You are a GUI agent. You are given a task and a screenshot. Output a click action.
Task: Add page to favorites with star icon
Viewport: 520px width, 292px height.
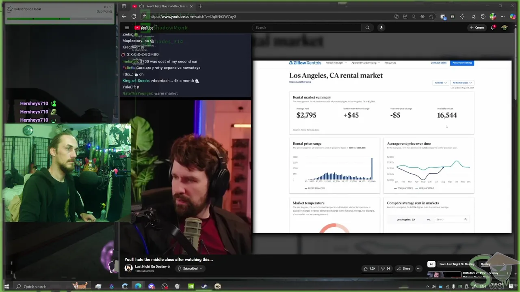431,17
